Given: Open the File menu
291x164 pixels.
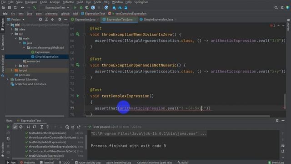Looking at the screenshot, I should (x=3, y=2).
